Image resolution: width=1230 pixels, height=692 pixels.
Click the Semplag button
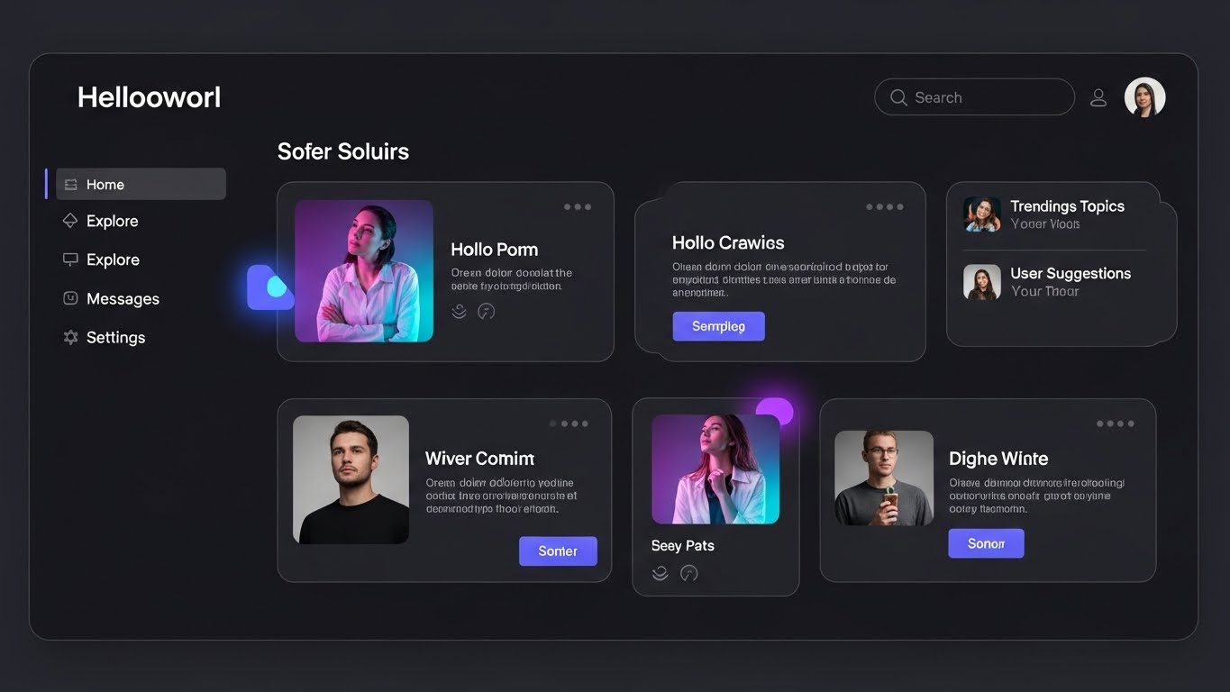tap(718, 326)
